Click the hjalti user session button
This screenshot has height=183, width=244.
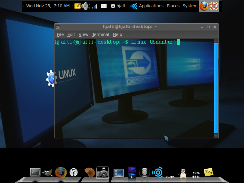pyautogui.click(x=119, y=6)
